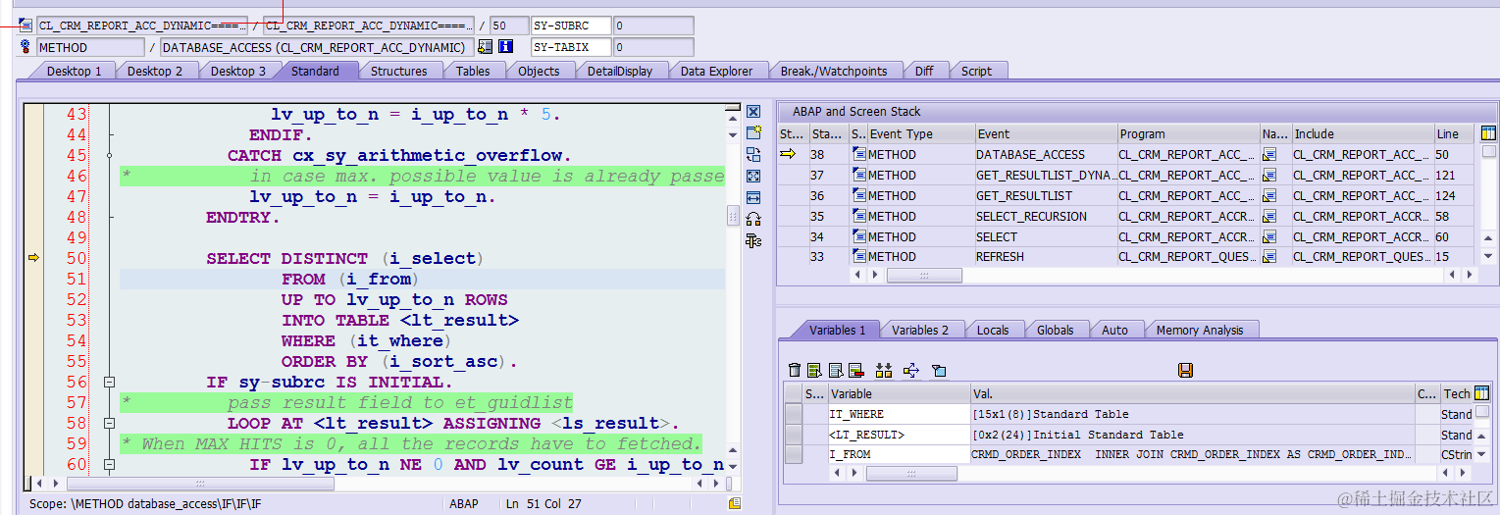Click the navigate-to-source icon after DATABASE_ACCESS field
Screen dimensions: 1500x515
click(x=485, y=47)
